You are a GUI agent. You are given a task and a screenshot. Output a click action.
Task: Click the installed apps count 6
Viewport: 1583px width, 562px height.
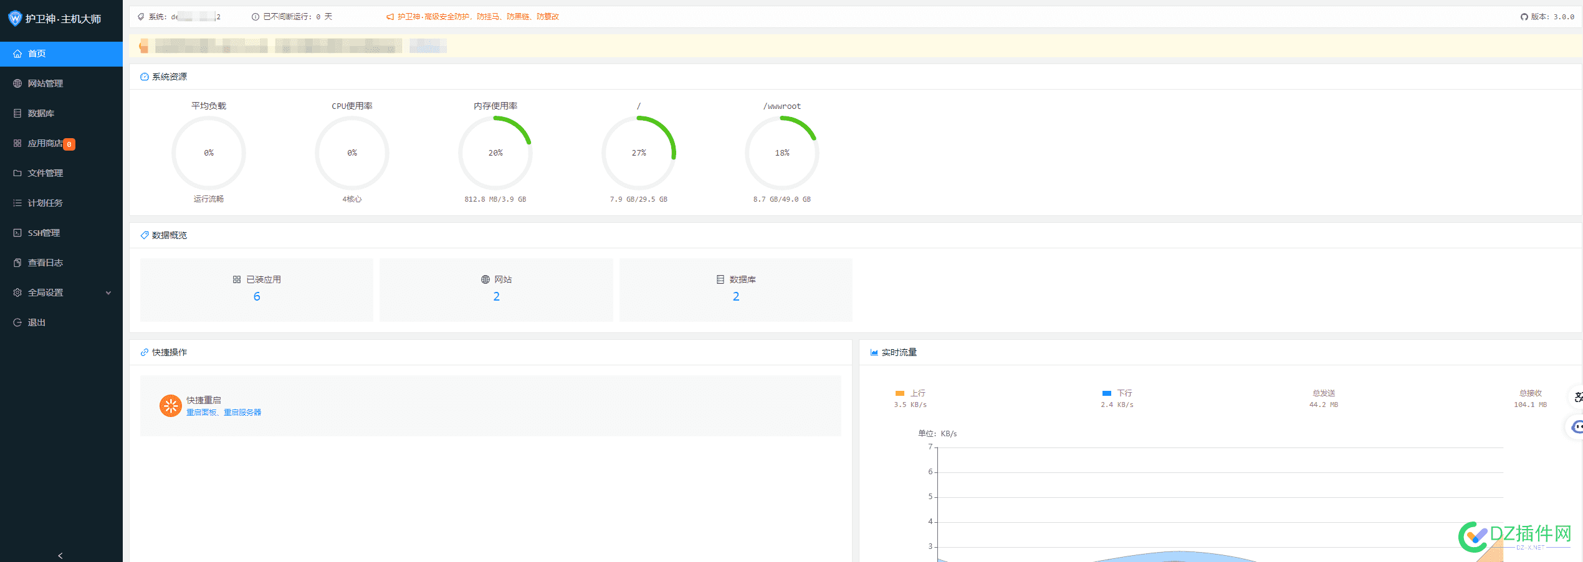tap(257, 296)
